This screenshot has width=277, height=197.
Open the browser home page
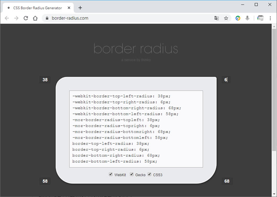click(x=35, y=18)
